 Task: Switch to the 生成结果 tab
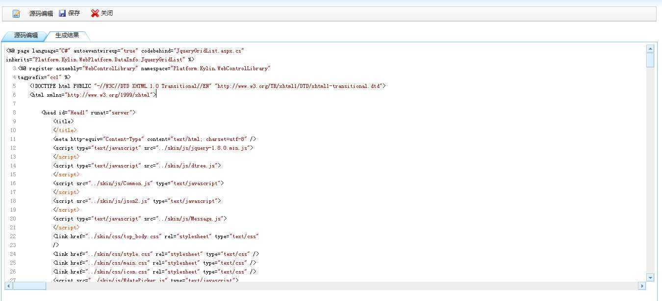[67, 36]
